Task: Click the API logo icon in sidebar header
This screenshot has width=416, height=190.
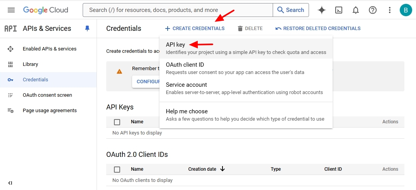Action: 10,28
